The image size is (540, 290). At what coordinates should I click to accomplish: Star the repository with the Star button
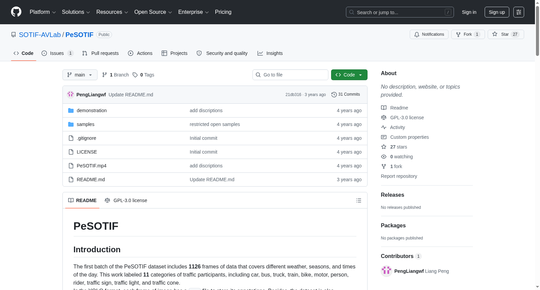(x=506, y=34)
